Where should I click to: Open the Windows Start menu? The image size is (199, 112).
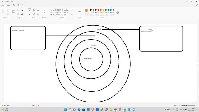point(65,110)
